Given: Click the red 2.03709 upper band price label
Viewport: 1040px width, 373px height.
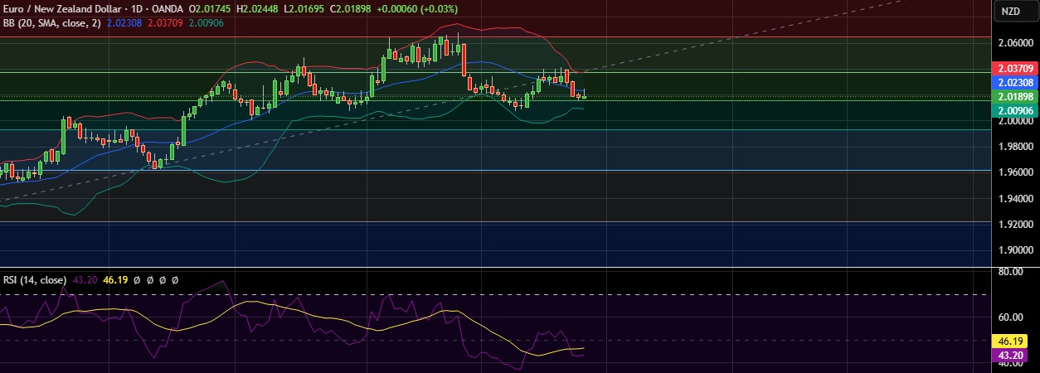Looking at the screenshot, I should pos(1014,69).
